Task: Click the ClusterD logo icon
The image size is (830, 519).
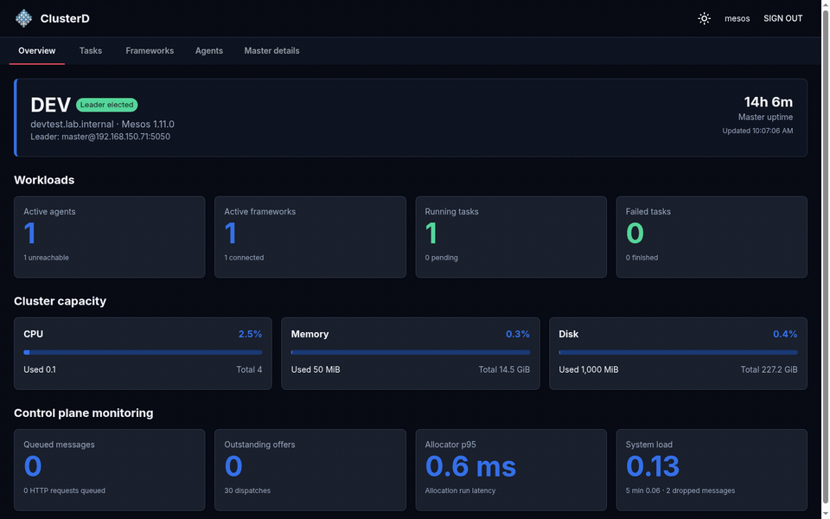Action: click(23, 18)
